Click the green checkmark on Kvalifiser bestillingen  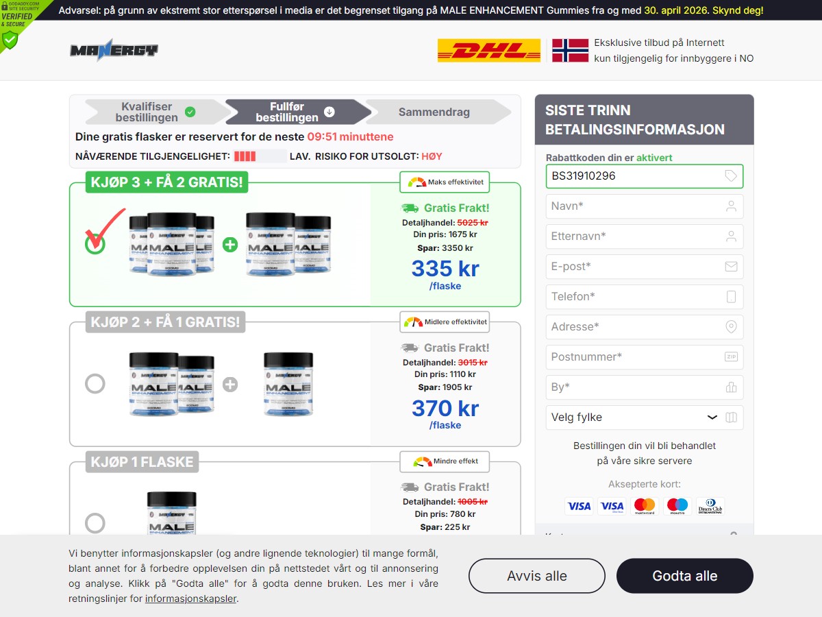click(190, 112)
